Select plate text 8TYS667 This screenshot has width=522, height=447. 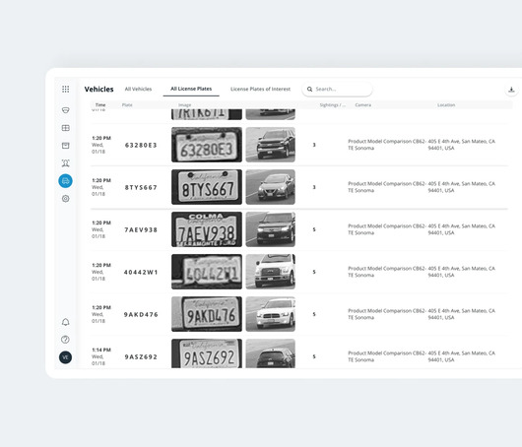point(141,187)
